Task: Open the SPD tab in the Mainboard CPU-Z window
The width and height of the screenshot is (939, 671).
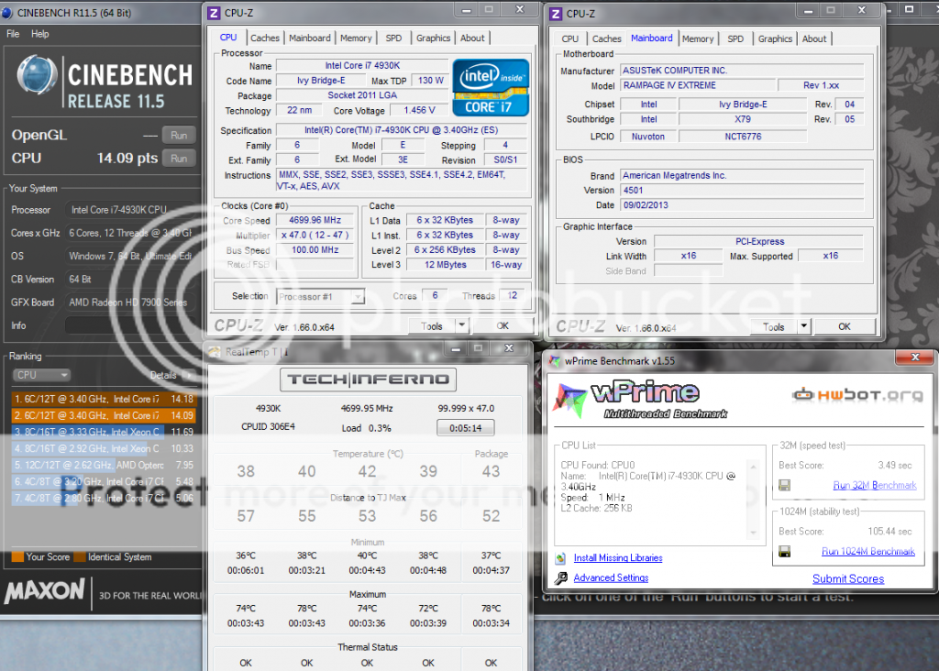Action: pyautogui.click(x=735, y=38)
